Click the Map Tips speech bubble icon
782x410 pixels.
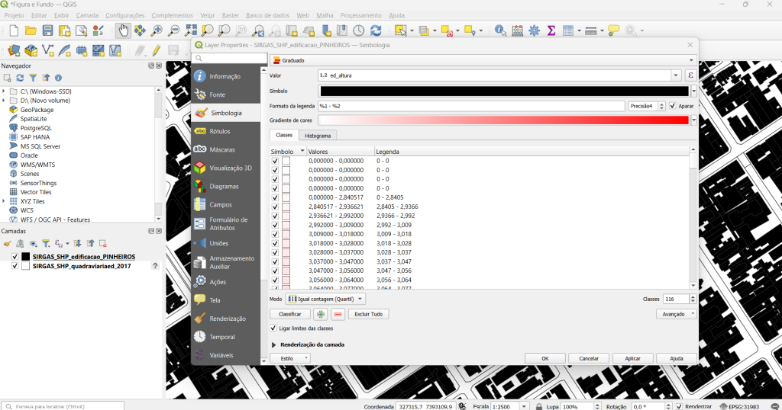(x=613, y=30)
